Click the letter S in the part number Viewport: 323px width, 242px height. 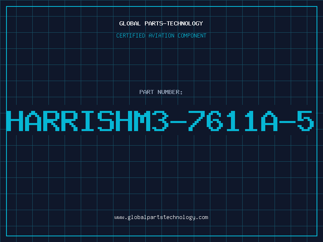106,121
